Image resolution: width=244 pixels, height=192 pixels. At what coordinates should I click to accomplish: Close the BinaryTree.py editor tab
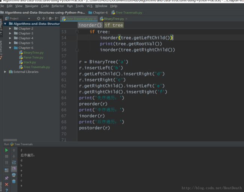tap(127, 19)
